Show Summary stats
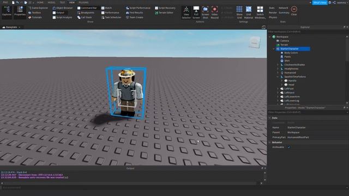 284,13
